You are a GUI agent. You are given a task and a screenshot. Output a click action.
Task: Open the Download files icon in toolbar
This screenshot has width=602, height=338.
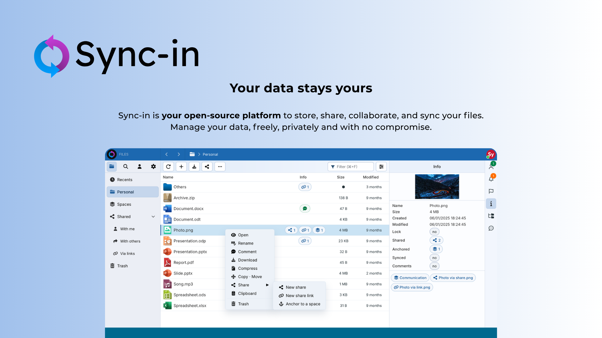[194, 166]
